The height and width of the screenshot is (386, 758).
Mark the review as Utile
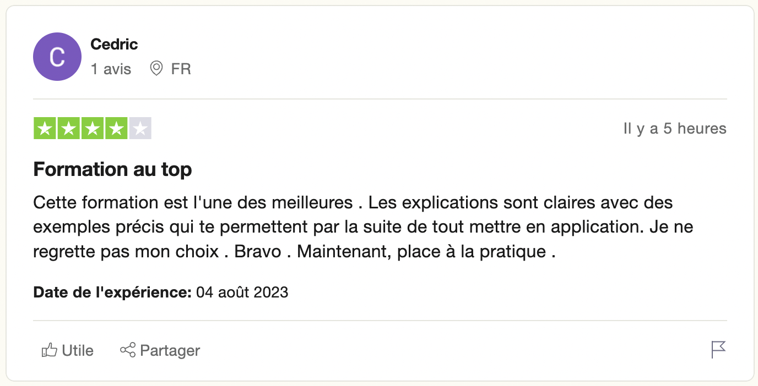click(x=78, y=350)
